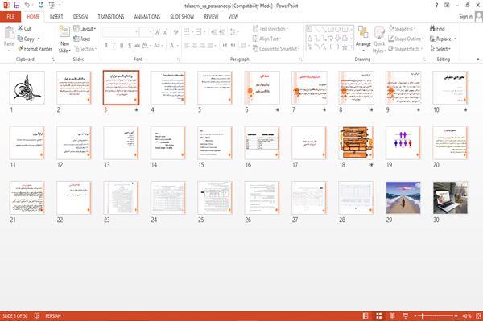Activate Format Painter brush
Image resolution: width=483 pixels, height=321 pixels.
[35, 48]
